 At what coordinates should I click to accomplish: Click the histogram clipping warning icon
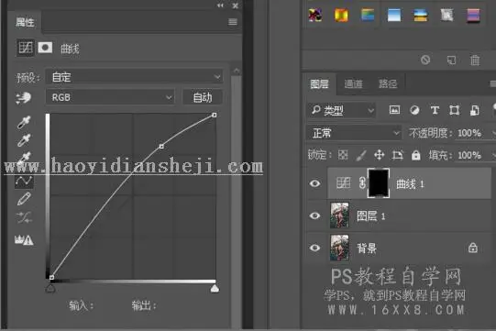24,239
